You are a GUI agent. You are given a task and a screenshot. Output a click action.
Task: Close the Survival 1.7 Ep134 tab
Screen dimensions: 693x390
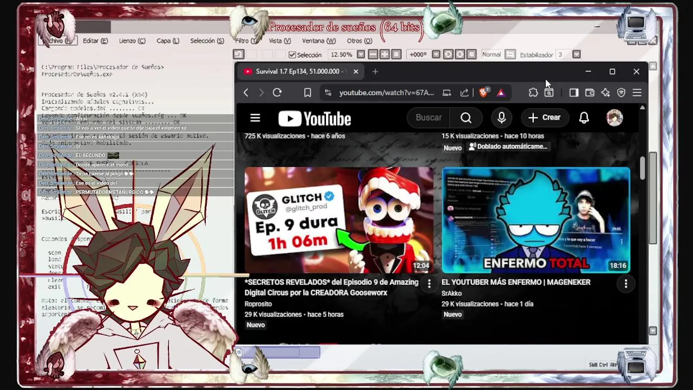356,71
